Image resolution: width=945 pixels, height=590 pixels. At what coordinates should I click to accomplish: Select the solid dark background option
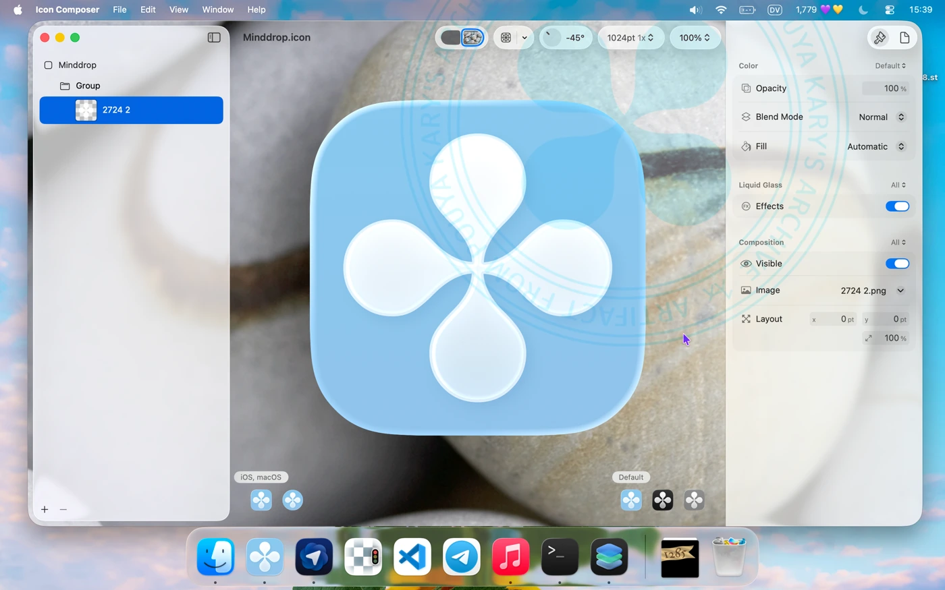(x=450, y=38)
